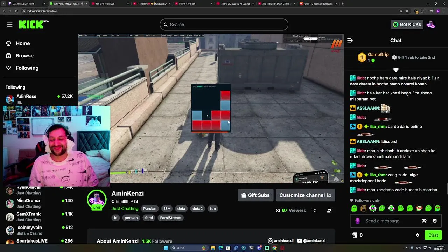Open the Just Chatting category link
This screenshot has height=252, width=448.
(x=125, y=209)
